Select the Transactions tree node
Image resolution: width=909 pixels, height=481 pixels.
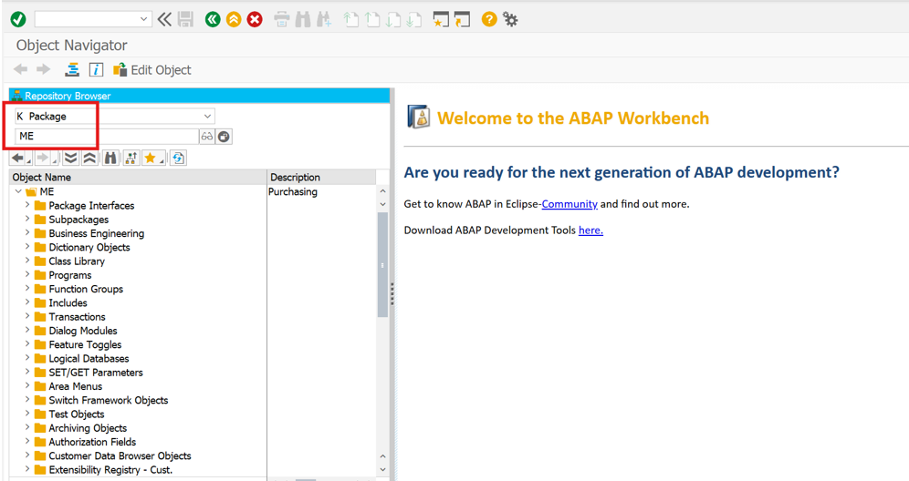click(77, 317)
